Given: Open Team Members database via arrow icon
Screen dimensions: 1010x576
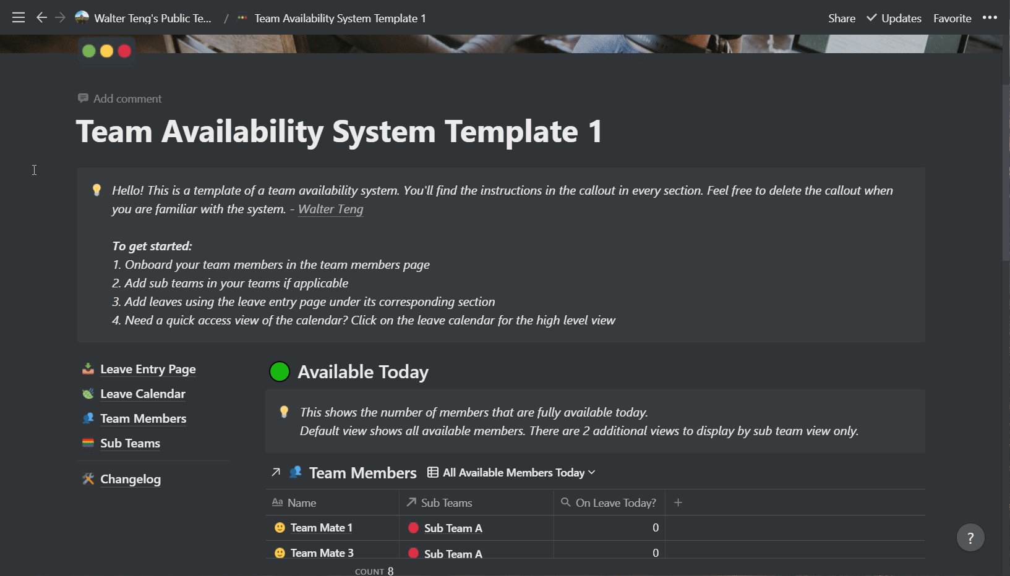Looking at the screenshot, I should pos(276,472).
